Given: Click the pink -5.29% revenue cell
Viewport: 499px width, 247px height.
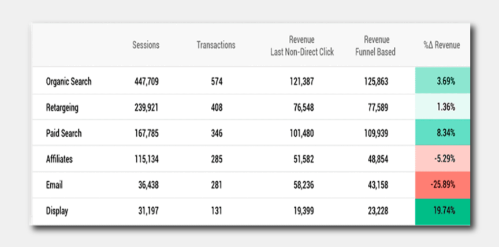Looking at the screenshot, I should click(x=442, y=159).
